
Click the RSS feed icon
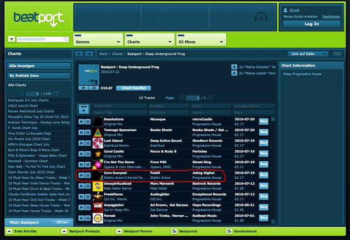point(337,53)
